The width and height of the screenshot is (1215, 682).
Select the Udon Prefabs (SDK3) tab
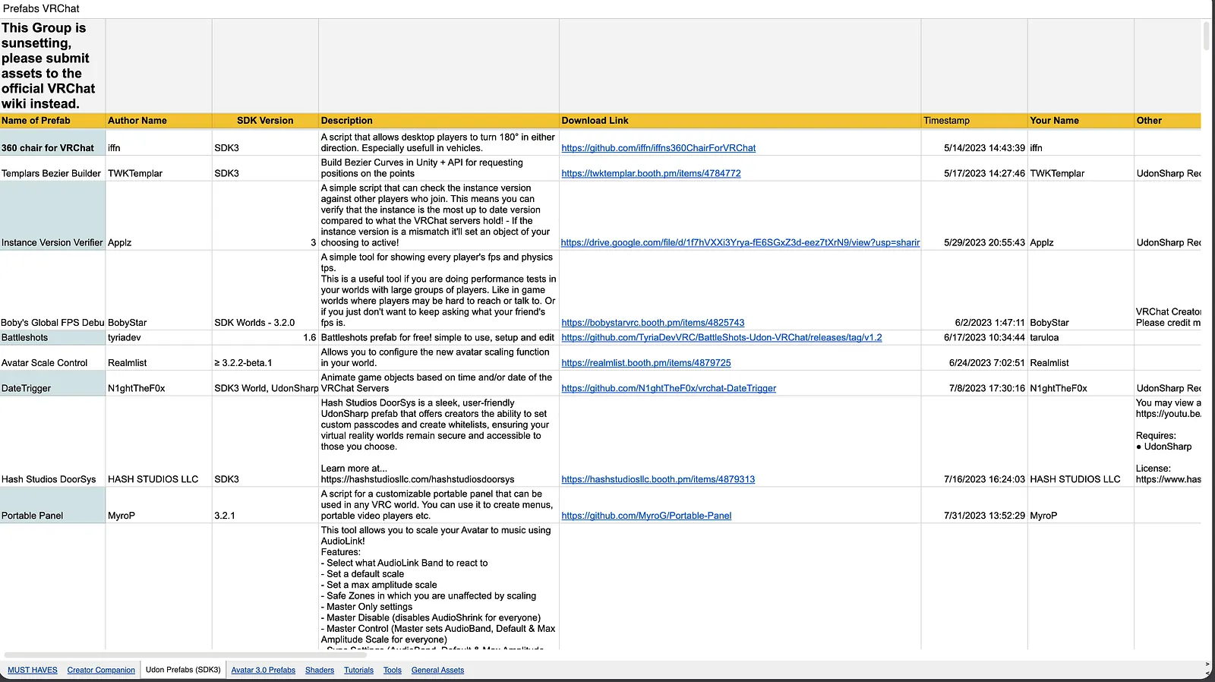tap(183, 670)
